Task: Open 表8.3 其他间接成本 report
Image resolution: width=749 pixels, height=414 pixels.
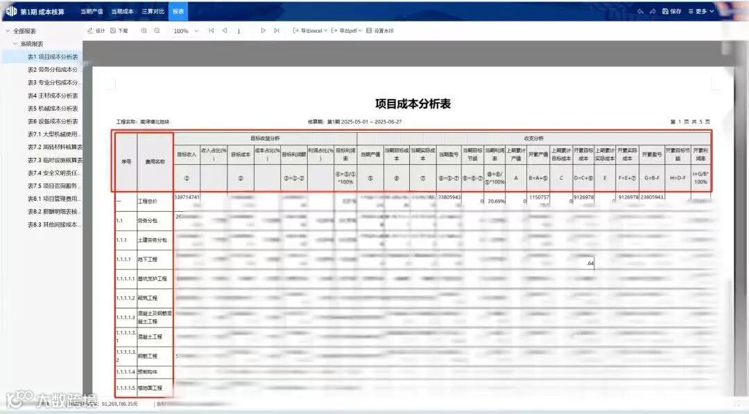Action: [x=53, y=224]
